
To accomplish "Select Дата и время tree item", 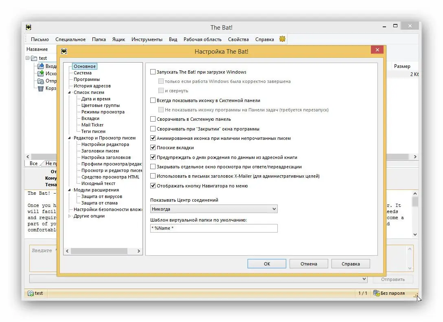I will [x=96, y=99].
